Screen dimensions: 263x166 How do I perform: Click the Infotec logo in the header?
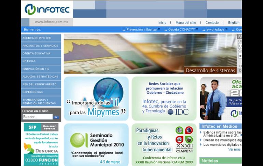[47, 9]
